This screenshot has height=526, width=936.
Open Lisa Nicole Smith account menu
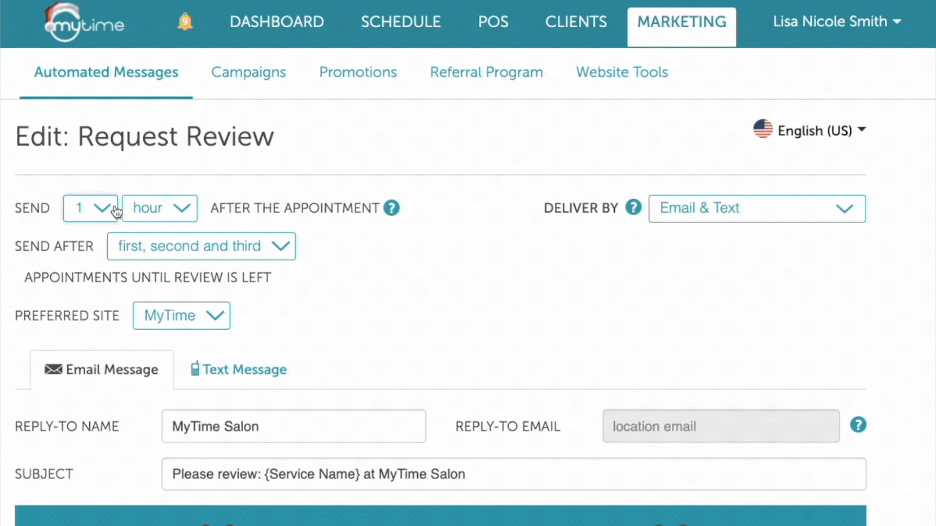click(x=837, y=21)
